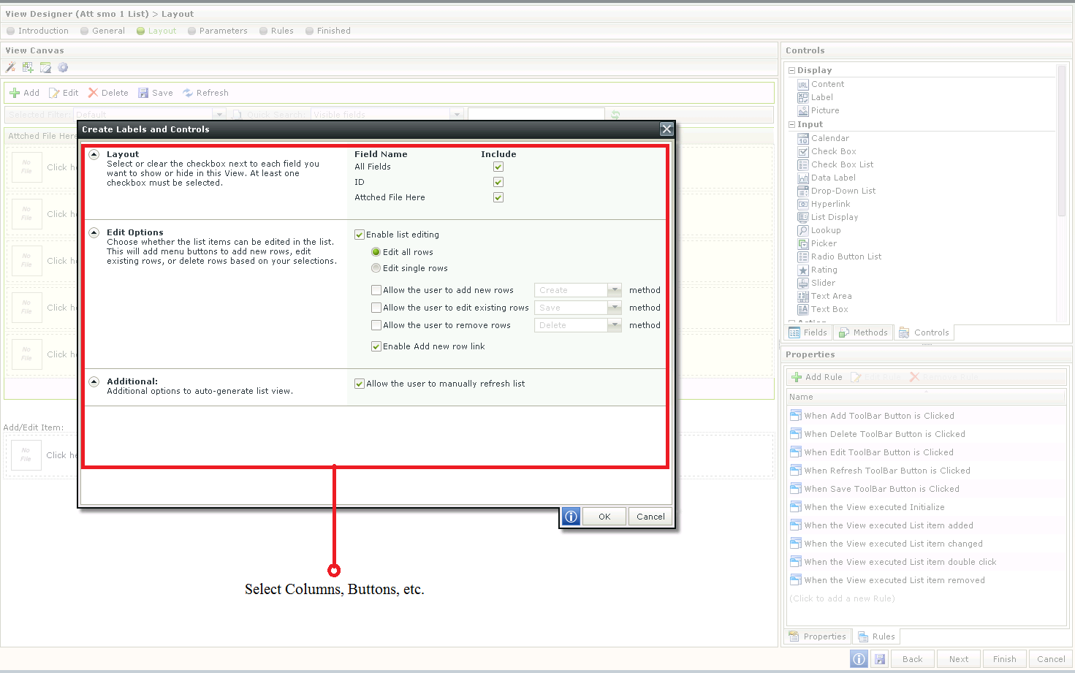Select the Edit all rows radio button
The width and height of the screenshot is (1075, 673).
click(x=376, y=252)
